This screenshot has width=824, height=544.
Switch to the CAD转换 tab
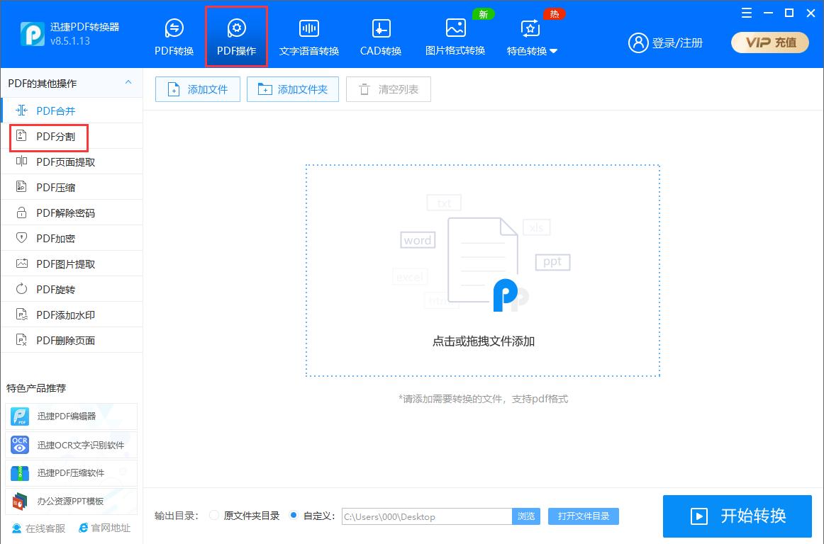tap(380, 35)
